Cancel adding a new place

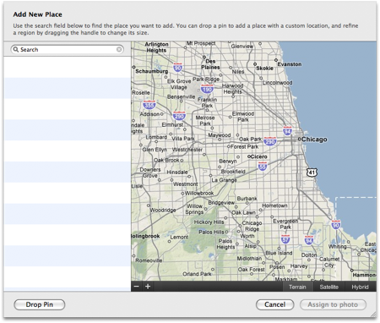tap(275, 304)
